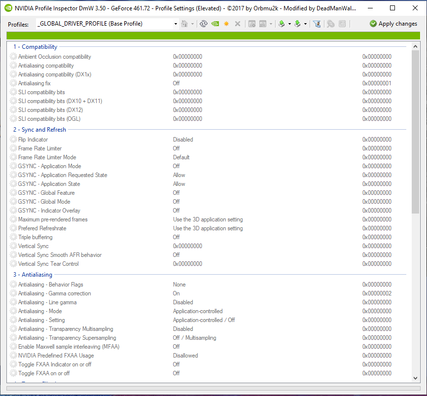Select Enable Maxwell sample interleaving (MFAA) row
The image size is (427, 396).
point(209,347)
